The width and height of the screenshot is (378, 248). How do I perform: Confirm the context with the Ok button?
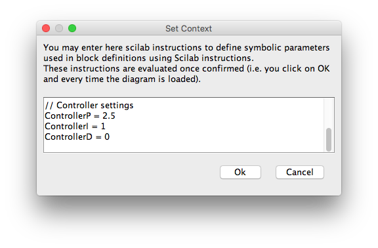[240, 172]
